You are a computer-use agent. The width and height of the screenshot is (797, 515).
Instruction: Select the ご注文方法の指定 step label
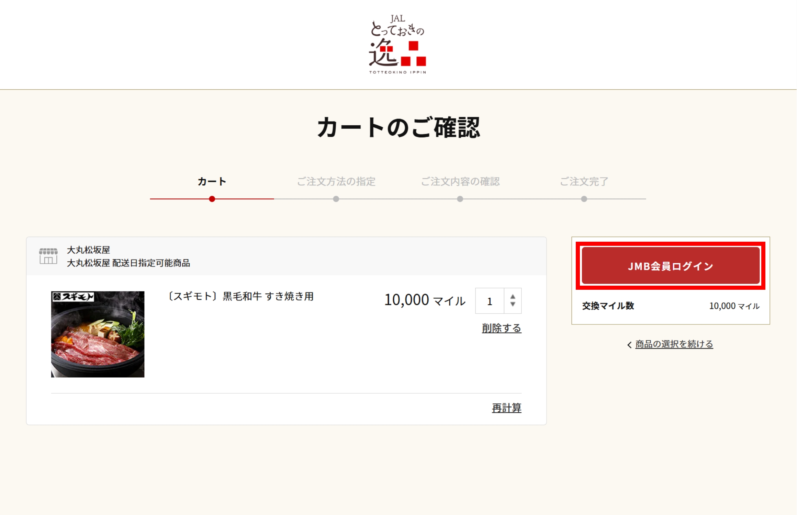click(336, 181)
